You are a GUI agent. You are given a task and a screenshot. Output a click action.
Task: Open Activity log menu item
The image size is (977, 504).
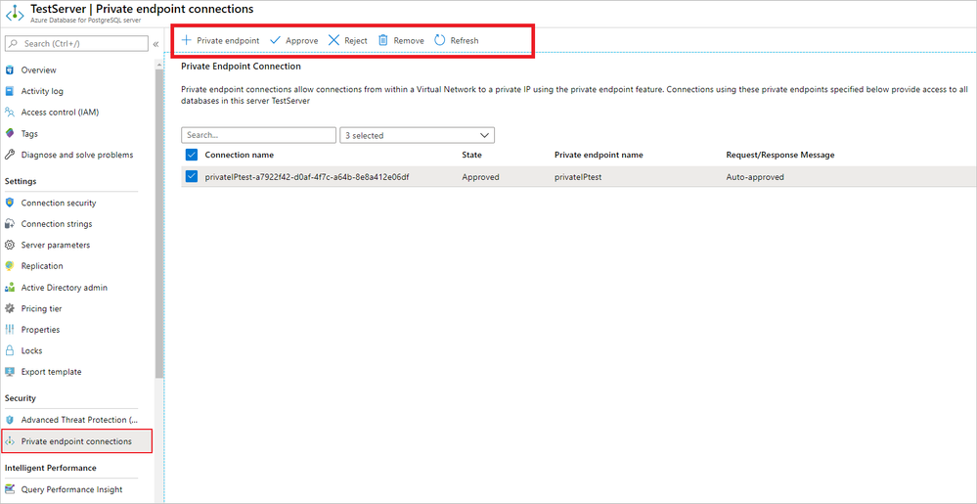pos(42,91)
